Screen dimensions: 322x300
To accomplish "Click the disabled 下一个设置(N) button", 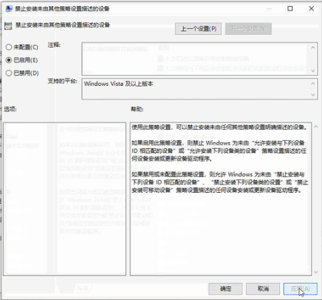I will (x=249, y=29).
